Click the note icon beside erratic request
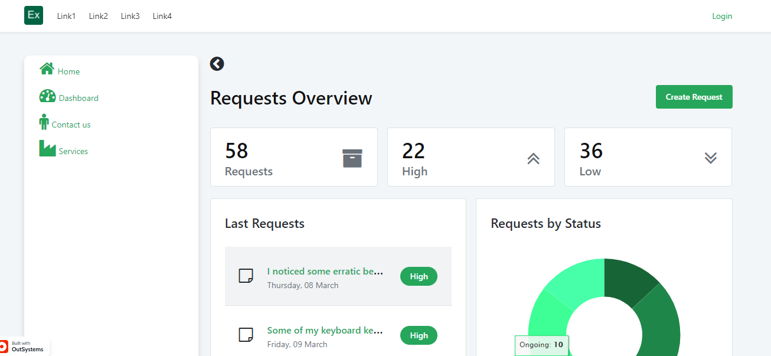The image size is (771, 356). 246,276
